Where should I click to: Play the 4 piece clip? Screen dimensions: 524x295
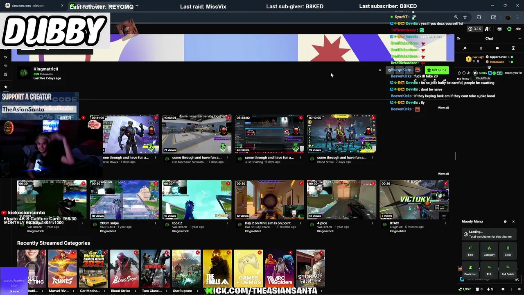point(341,200)
